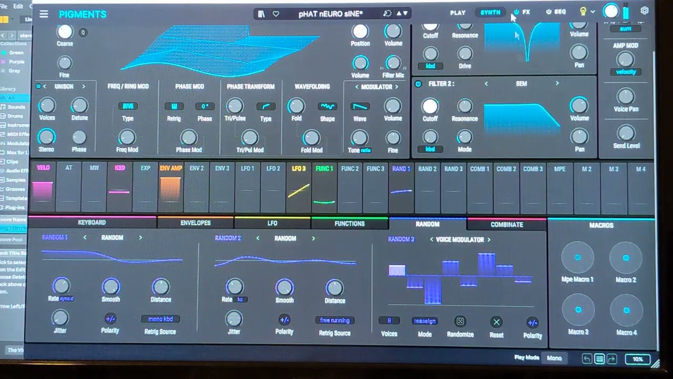Open the Wavefolding Shape selector
Screen dimensions: 673x379
pyautogui.click(x=327, y=106)
